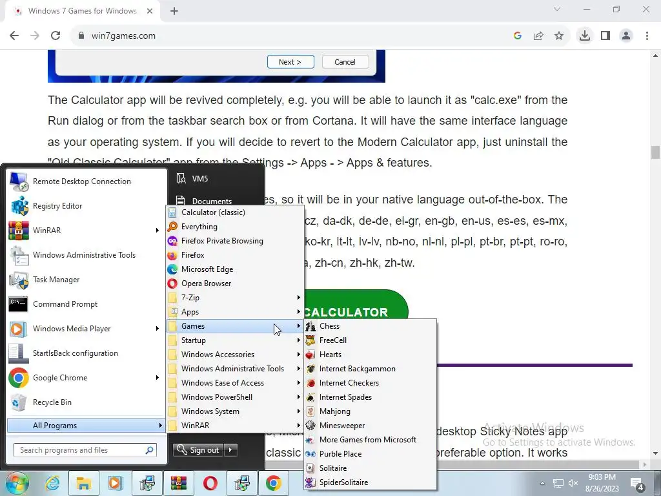Open Windows PowerShell folder
Screen dimensions: 661x496
[x=235, y=397]
